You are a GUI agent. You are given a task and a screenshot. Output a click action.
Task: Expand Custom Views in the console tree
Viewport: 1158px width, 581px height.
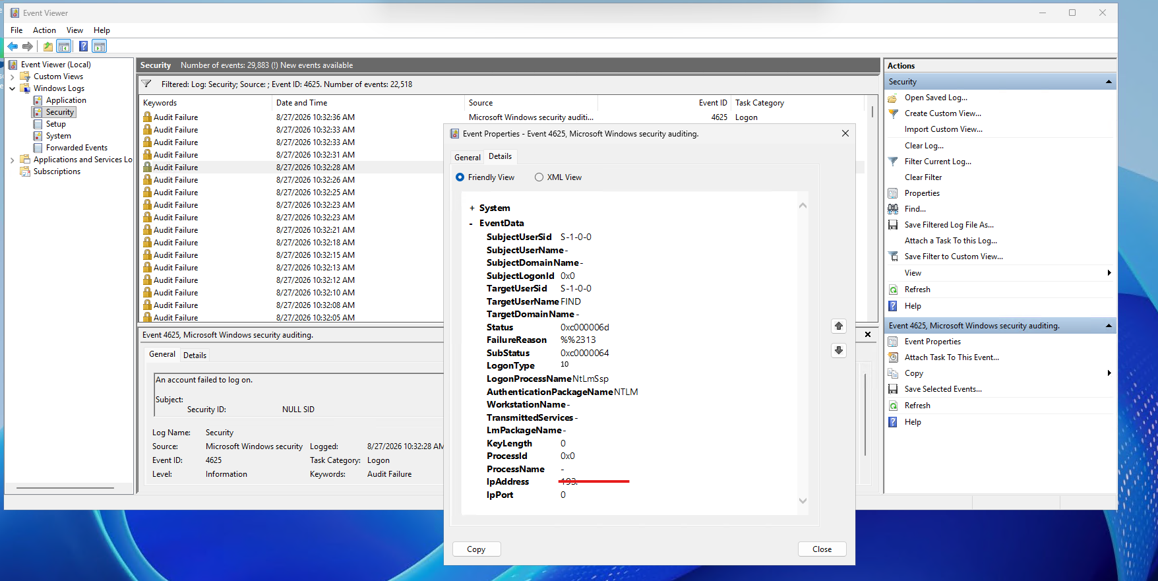tap(12, 76)
